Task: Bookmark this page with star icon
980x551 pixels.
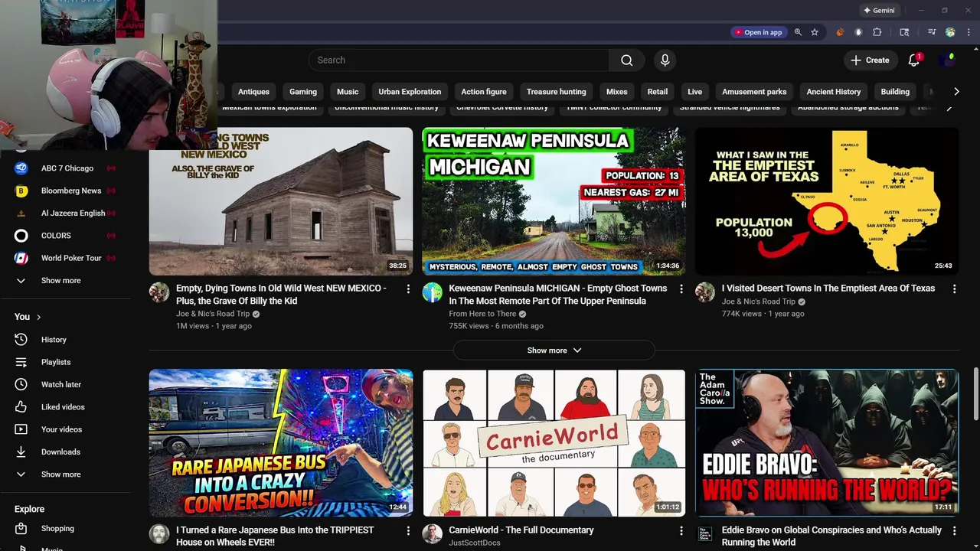Action: pos(815,32)
